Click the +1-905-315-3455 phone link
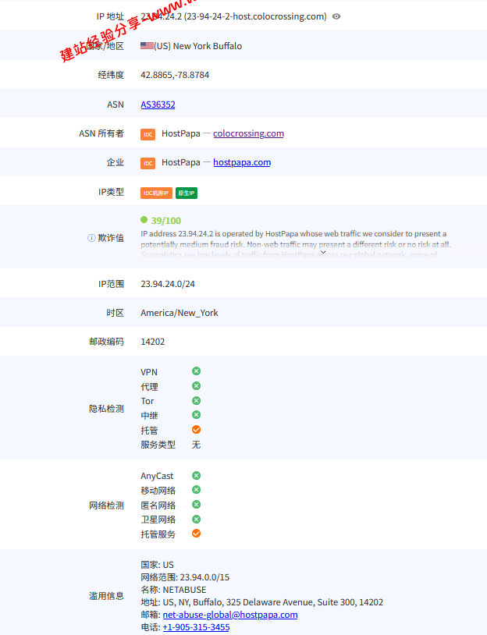Image resolution: width=487 pixels, height=635 pixels. pos(196,627)
